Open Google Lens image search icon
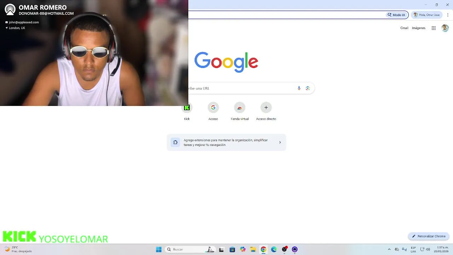453x255 pixels. [308, 88]
